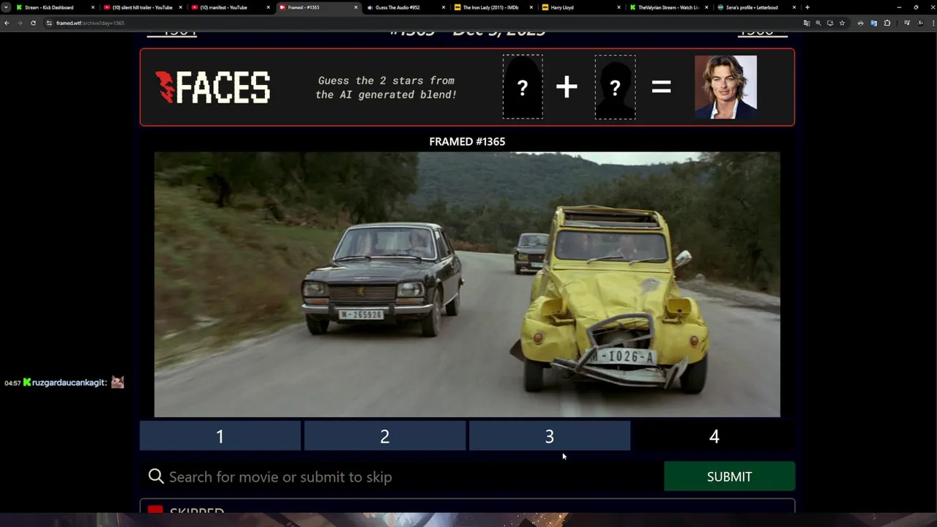This screenshot has width=937, height=527.
Task: Open the tab search dropdown
Action: tap(6, 7)
